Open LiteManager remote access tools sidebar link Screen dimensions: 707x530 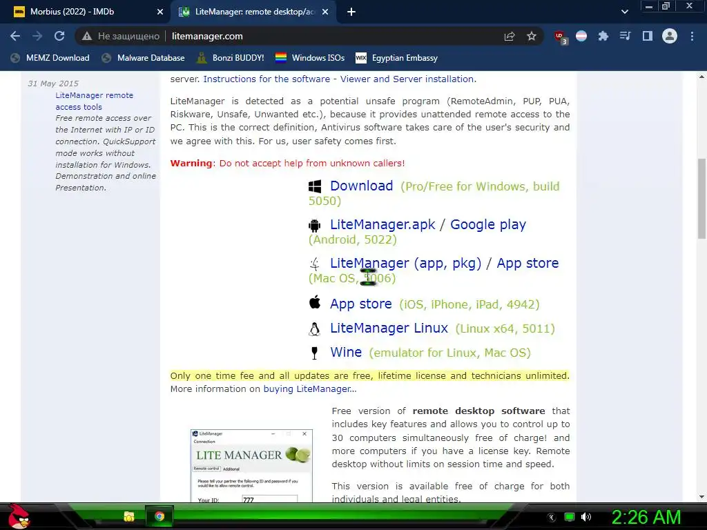(94, 101)
